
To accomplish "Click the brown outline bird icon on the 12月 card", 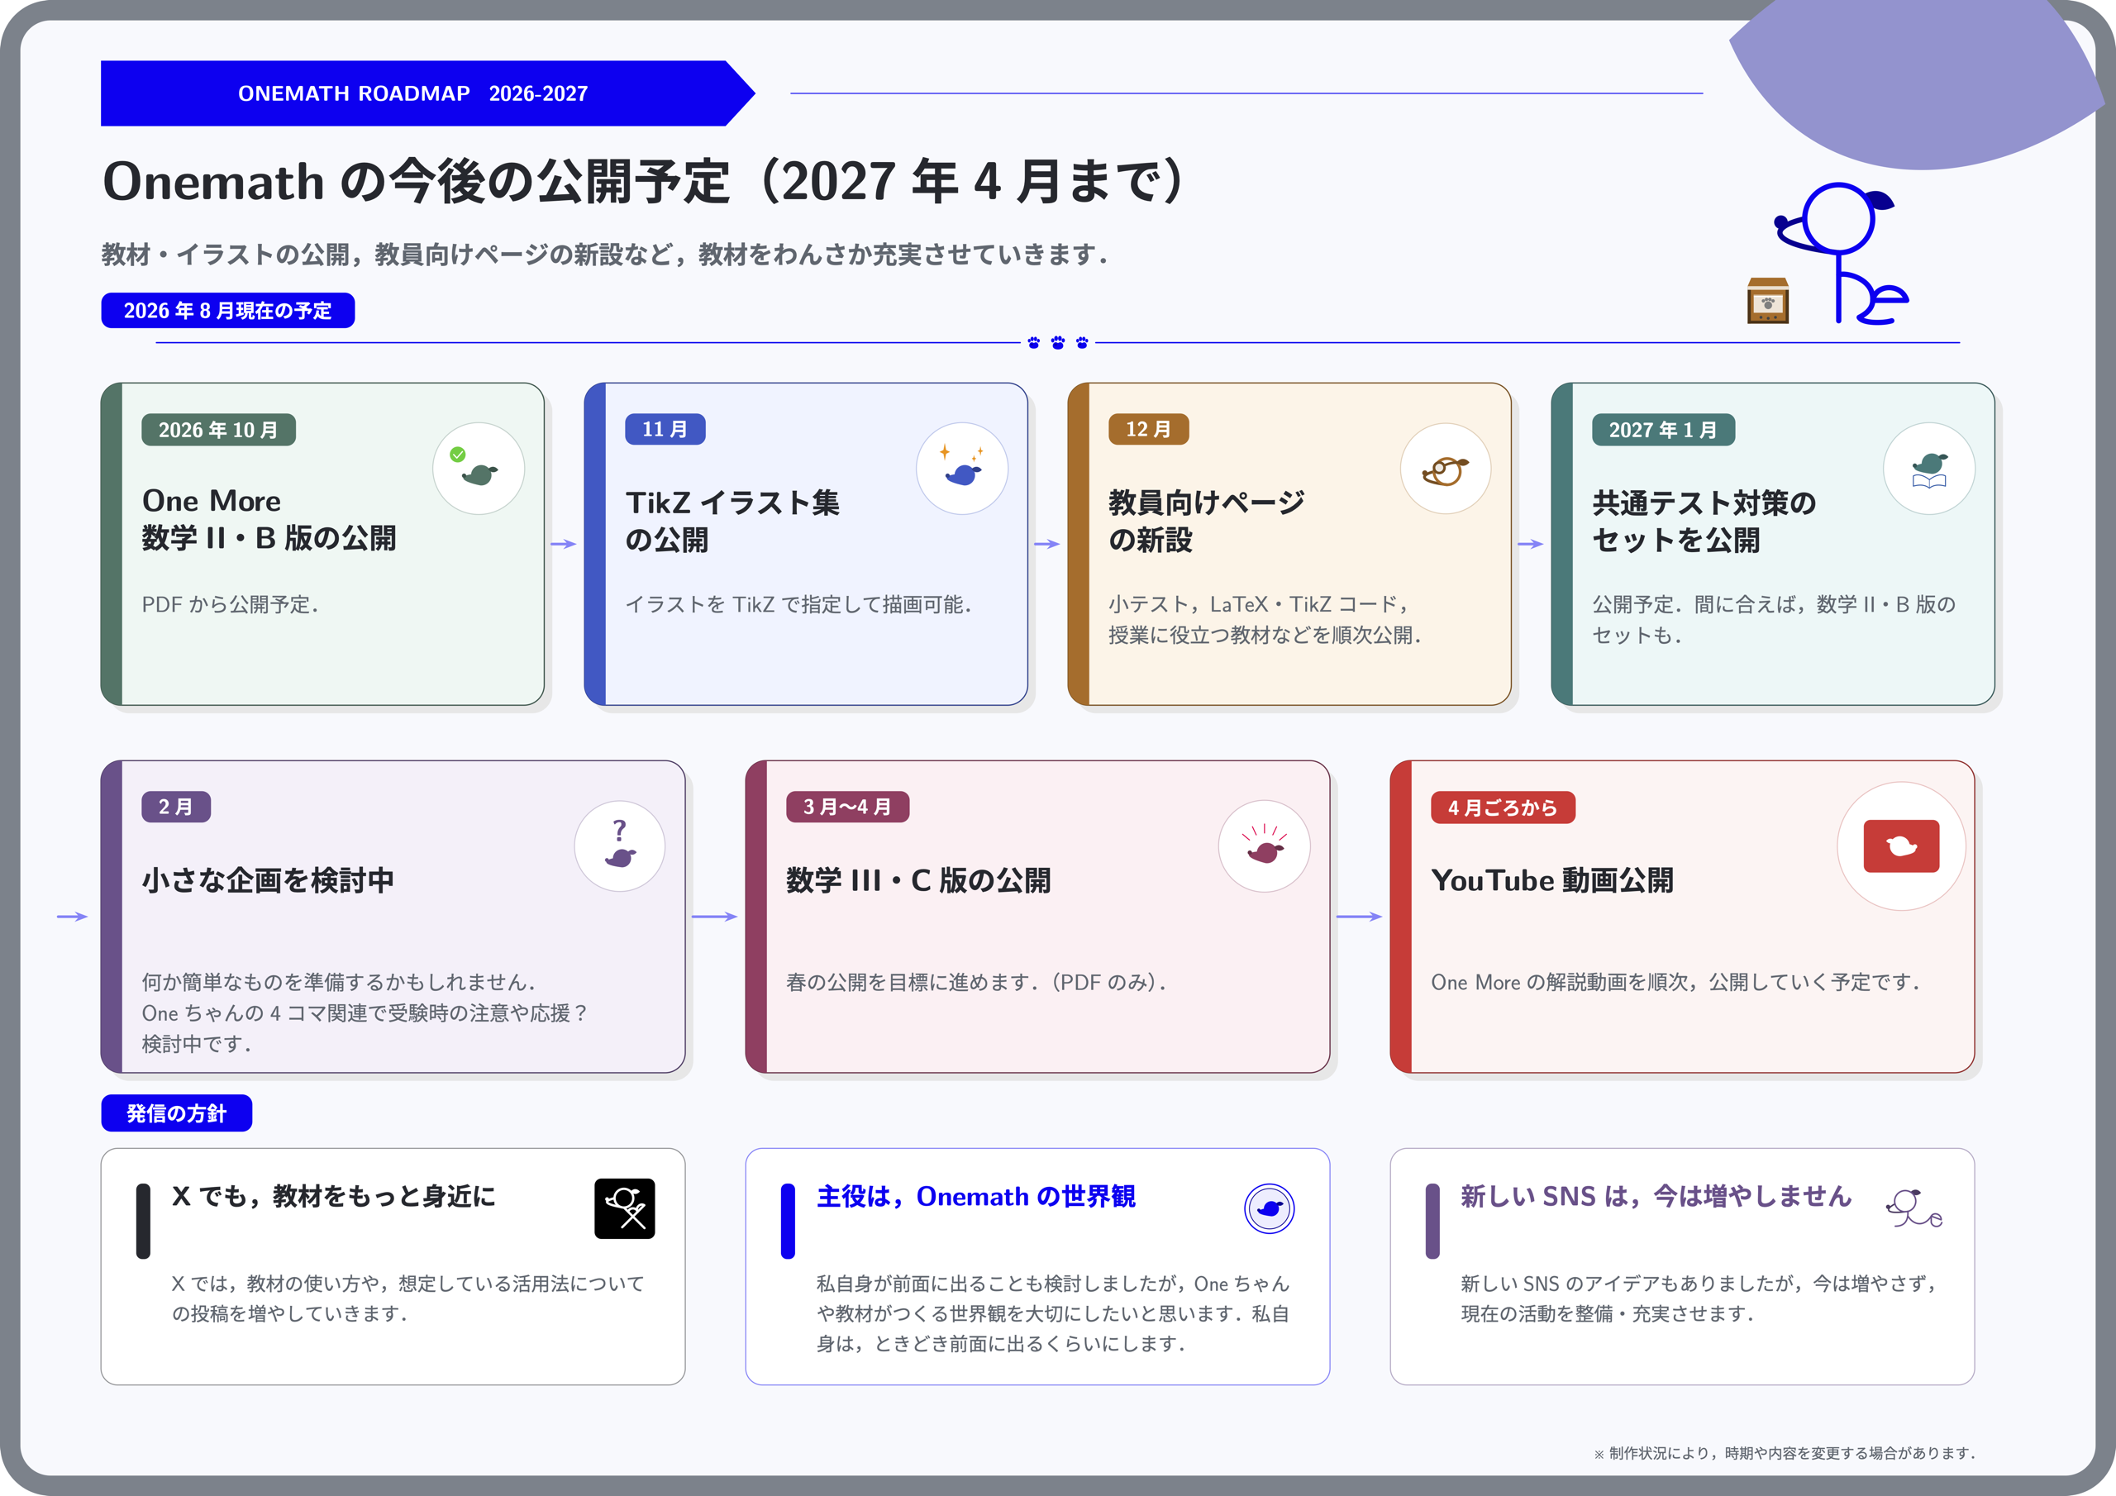I will point(1445,469).
